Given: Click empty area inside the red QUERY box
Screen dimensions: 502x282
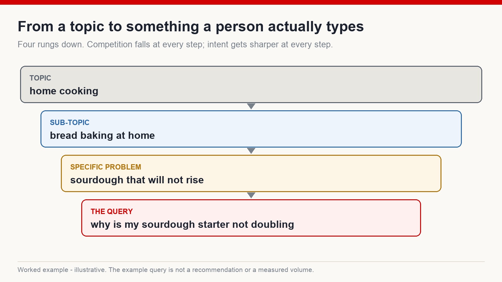Looking at the screenshot, I should (x=355, y=218).
